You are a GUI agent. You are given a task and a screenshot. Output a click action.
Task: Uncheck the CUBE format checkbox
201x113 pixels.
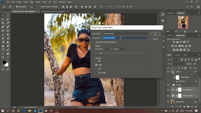pos(96,65)
